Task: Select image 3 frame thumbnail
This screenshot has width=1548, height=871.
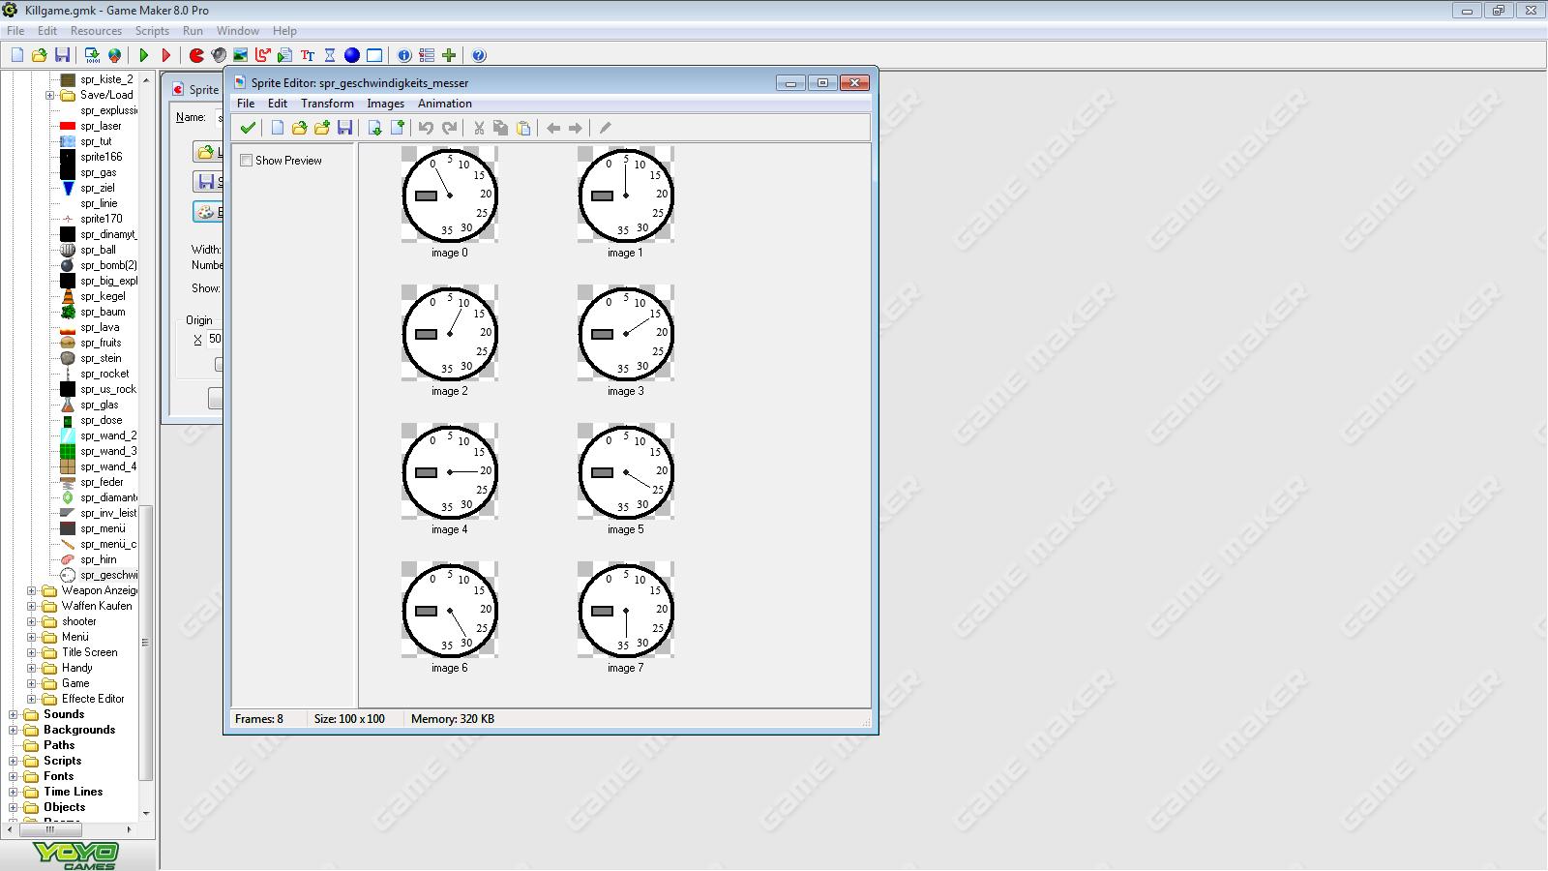Action: click(x=626, y=333)
